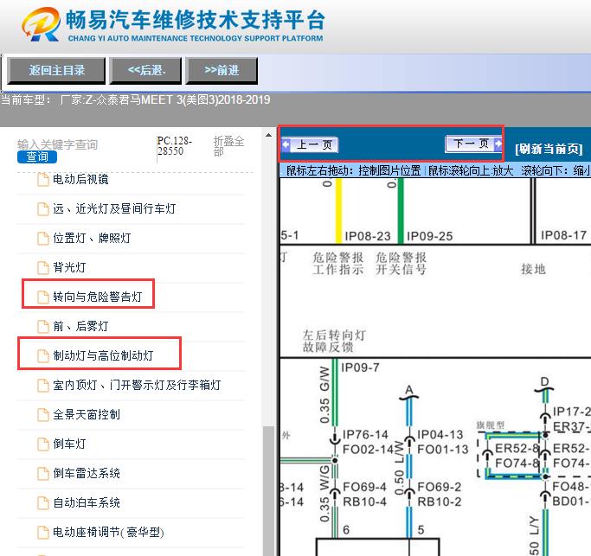The image size is (591, 556).
Task: Click the document icon beside 倒车雷达系统
Action: click(x=43, y=473)
